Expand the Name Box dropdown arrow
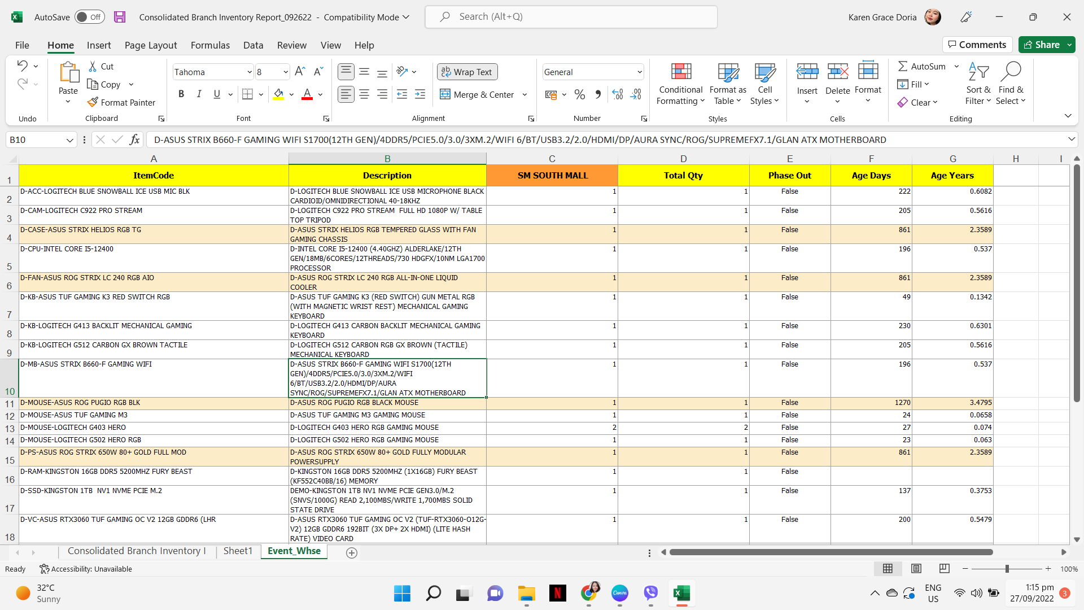 pyautogui.click(x=69, y=140)
